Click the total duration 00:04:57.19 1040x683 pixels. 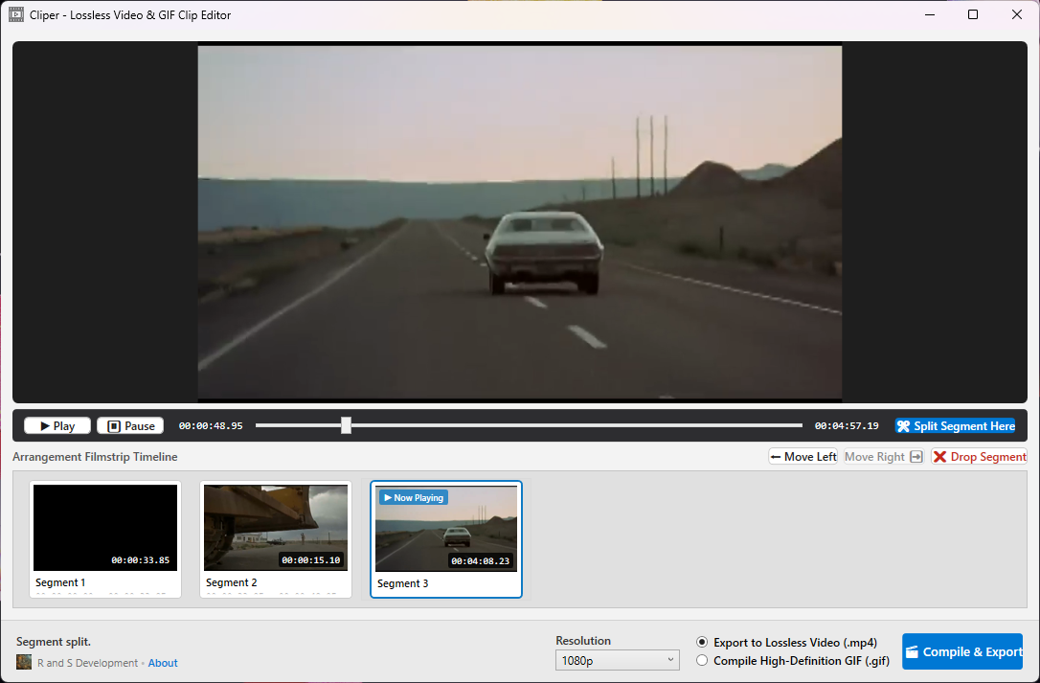[x=847, y=425]
